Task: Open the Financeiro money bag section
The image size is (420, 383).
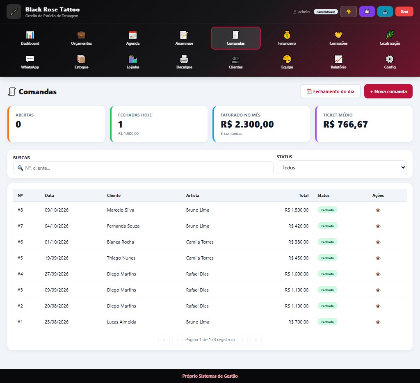Action: [287, 38]
